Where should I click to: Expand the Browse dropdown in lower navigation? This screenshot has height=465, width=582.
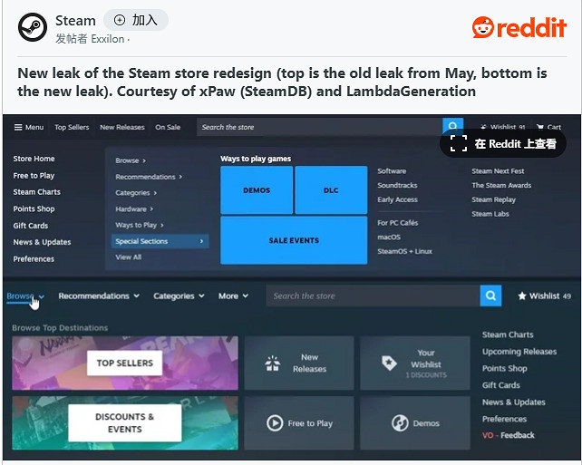click(x=24, y=295)
